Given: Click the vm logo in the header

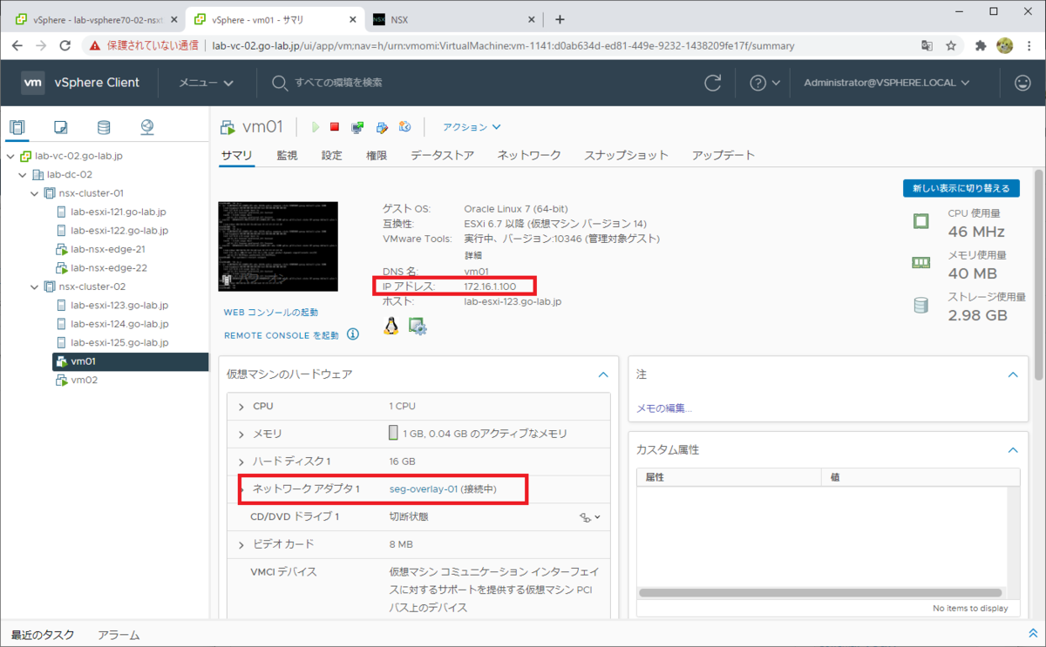Looking at the screenshot, I should tap(33, 83).
